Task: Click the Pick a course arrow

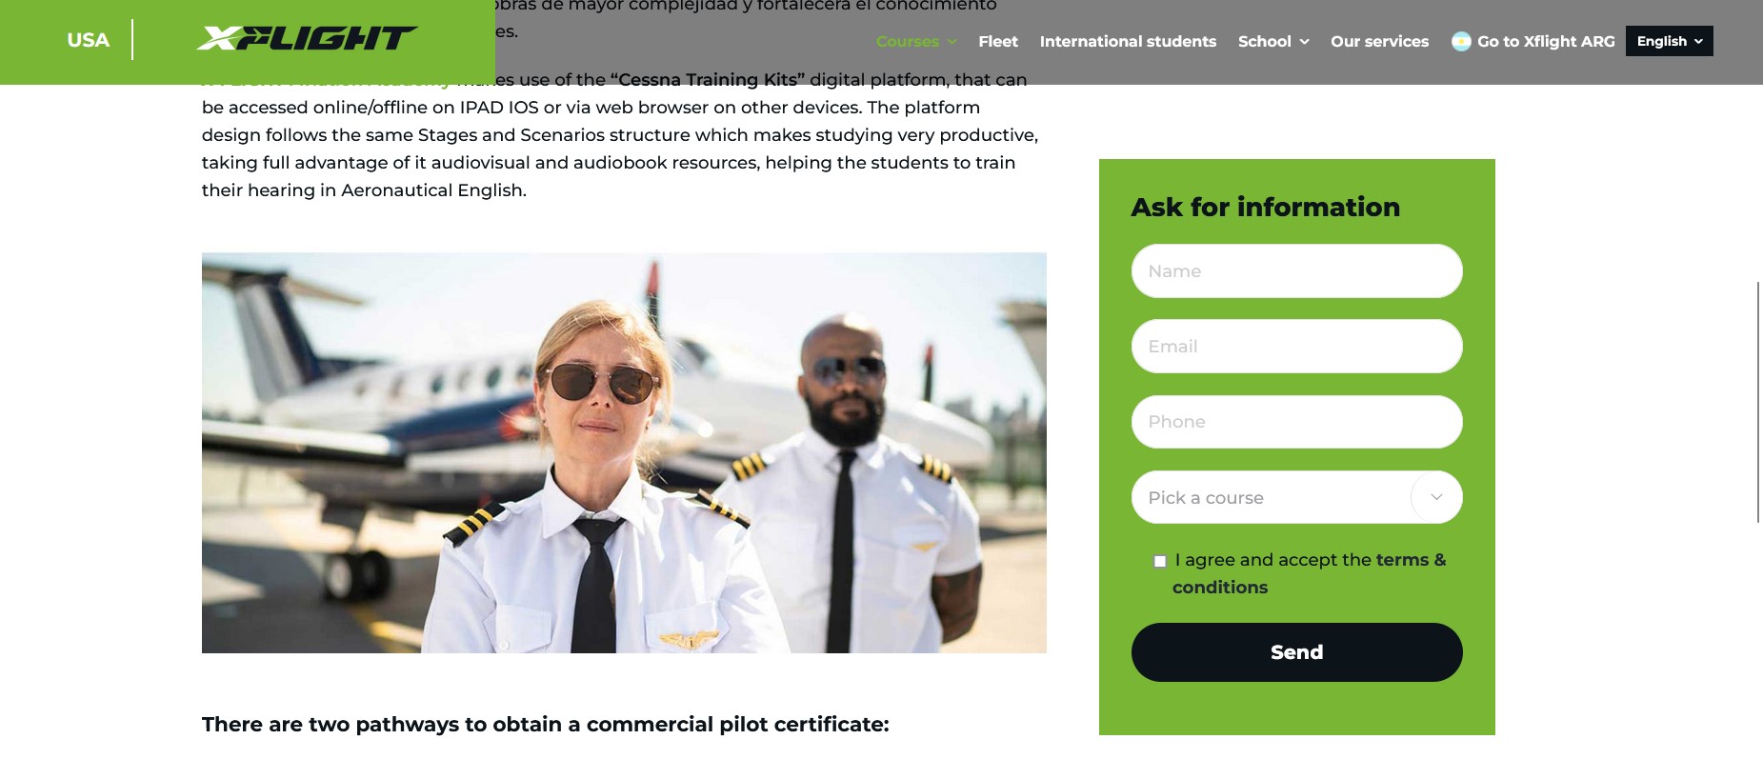Action: pyautogui.click(x=1436, y=497)
